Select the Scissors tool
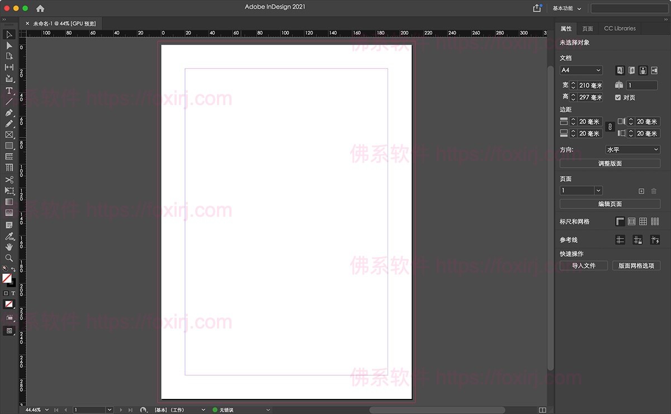This screenshot has width=671, height=414. [x=9, y=179]
